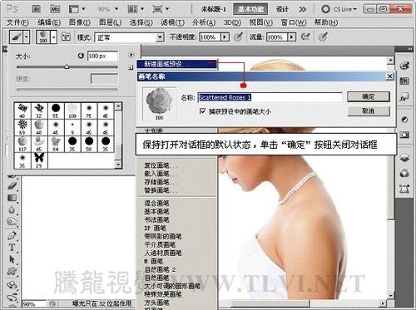Expand the brush picker flyout menu arrow
The height and width of the screenshot is (310, 416).
pos(131,55)
